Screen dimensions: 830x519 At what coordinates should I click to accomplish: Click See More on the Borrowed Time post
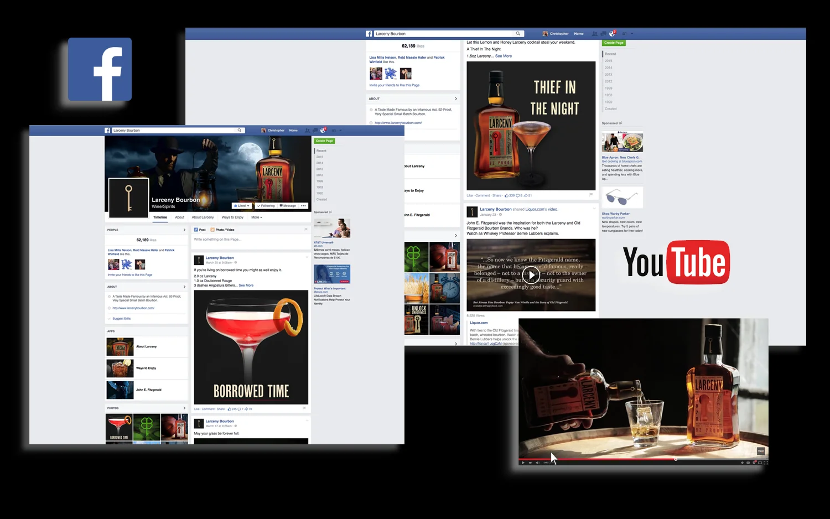click(246, 286)
